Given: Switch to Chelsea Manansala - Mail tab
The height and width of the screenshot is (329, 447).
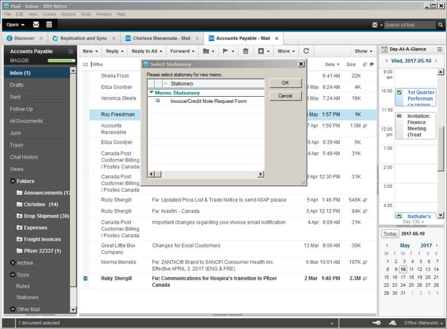Looking at the screenshot, I should (x=161, y=38).
